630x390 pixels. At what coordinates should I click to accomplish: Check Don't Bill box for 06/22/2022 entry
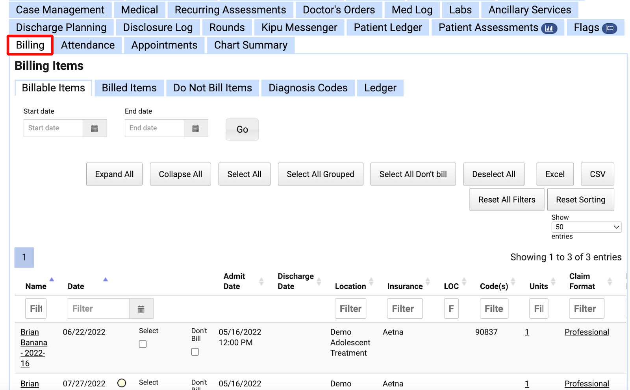pyautogui.click(x=195, y=352)
